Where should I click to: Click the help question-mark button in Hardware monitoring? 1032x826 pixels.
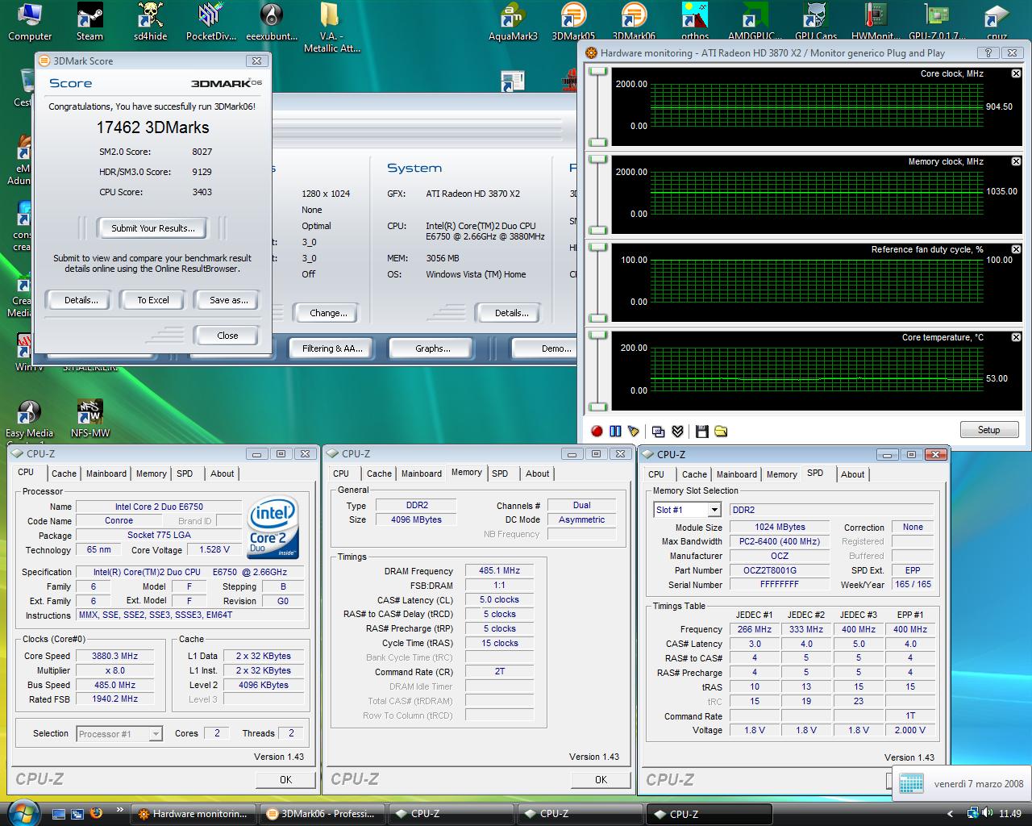988,52
